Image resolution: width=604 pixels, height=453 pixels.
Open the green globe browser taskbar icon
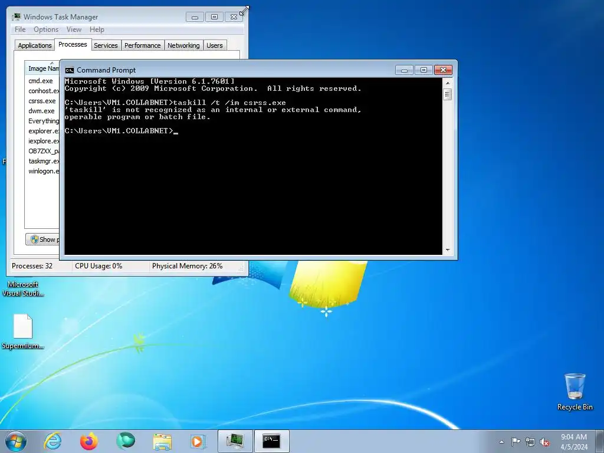point(126,441)
